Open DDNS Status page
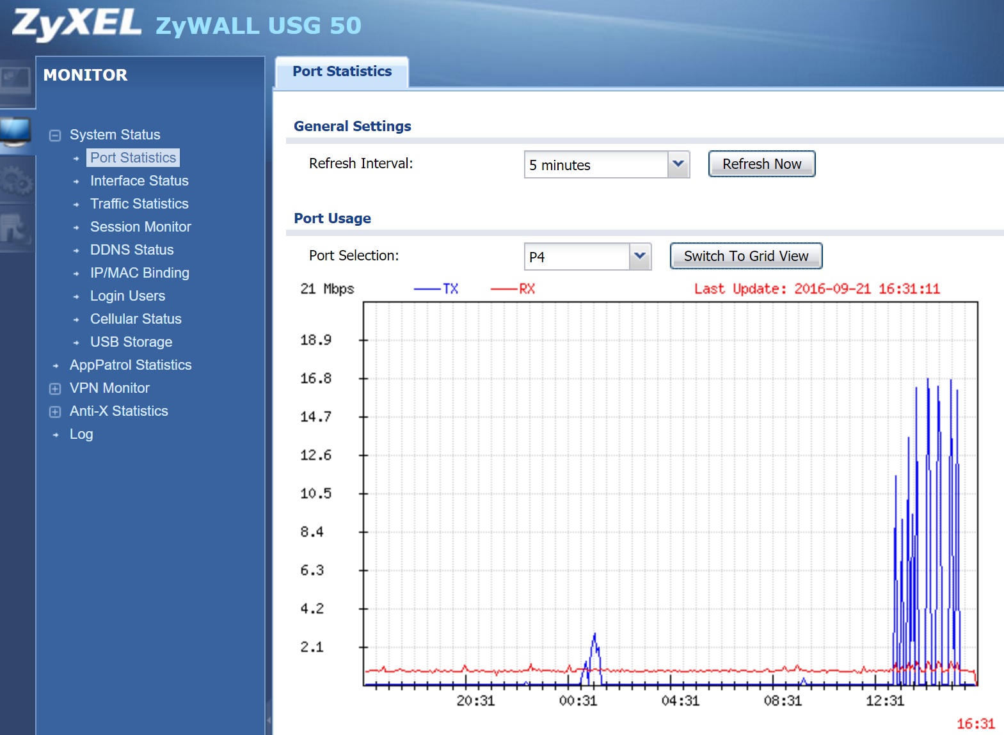The image size is (1004, 735). coord(132,249)
